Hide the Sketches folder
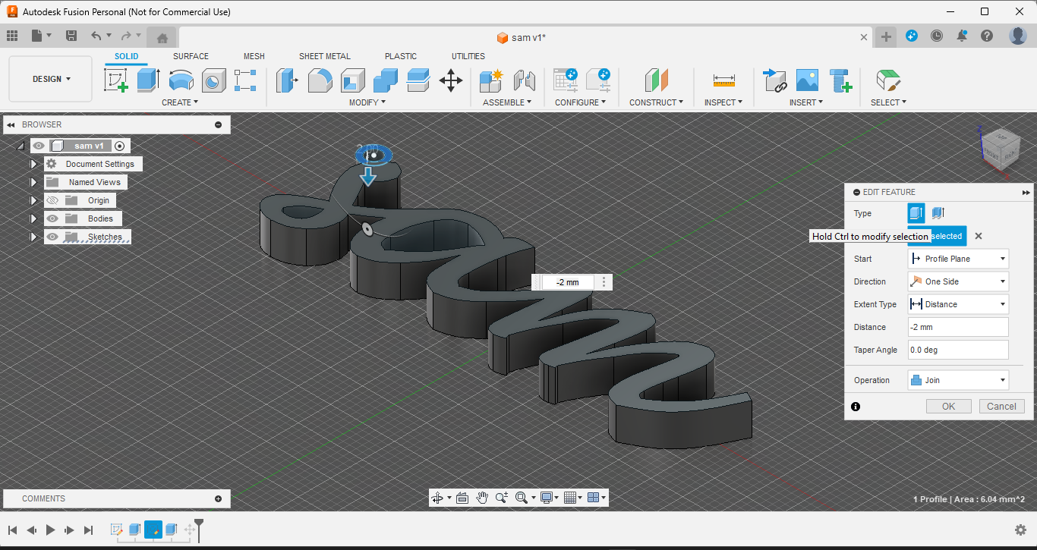The image size is (1037, 550). tap(52, 237)
